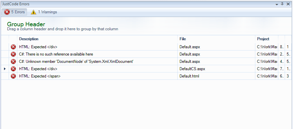Click error icon on DefaultCS.aspx row
This screenshot has height=129, width=293.
tap(13, 69)
